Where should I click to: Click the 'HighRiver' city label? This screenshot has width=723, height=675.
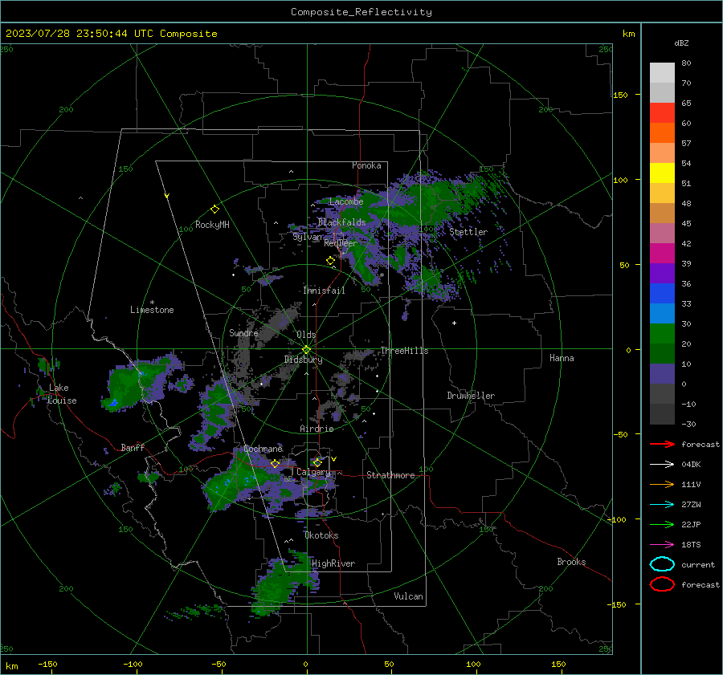333,563
